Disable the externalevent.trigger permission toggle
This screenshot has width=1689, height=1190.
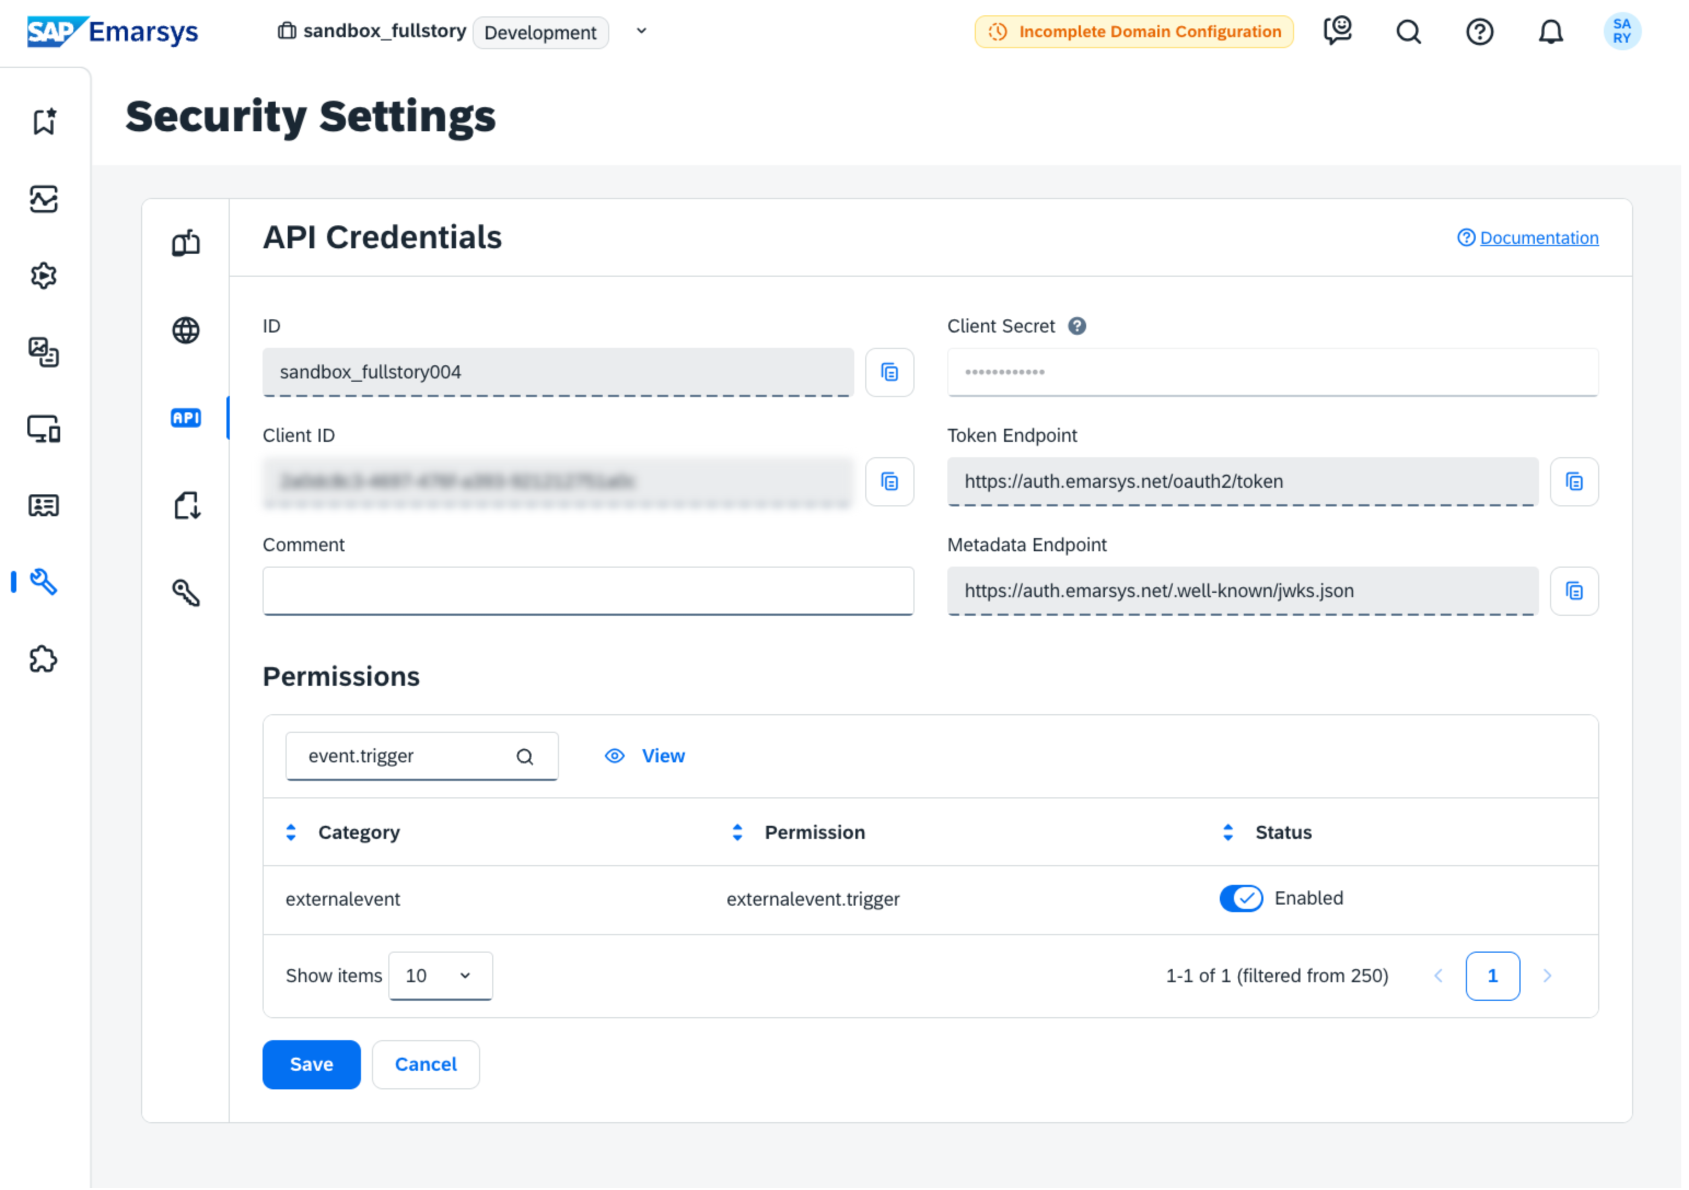(1240, 899)
